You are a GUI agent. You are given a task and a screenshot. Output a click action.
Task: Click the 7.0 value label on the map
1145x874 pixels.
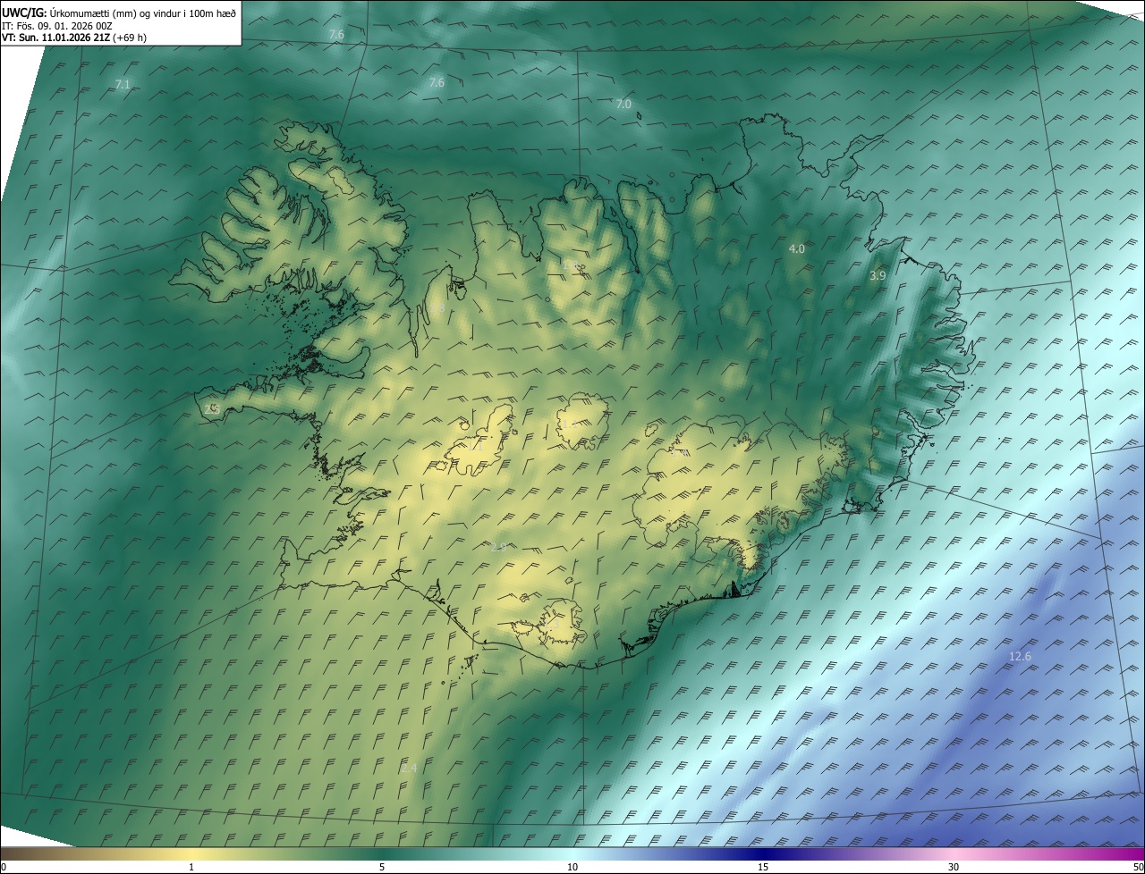(623, 105)
